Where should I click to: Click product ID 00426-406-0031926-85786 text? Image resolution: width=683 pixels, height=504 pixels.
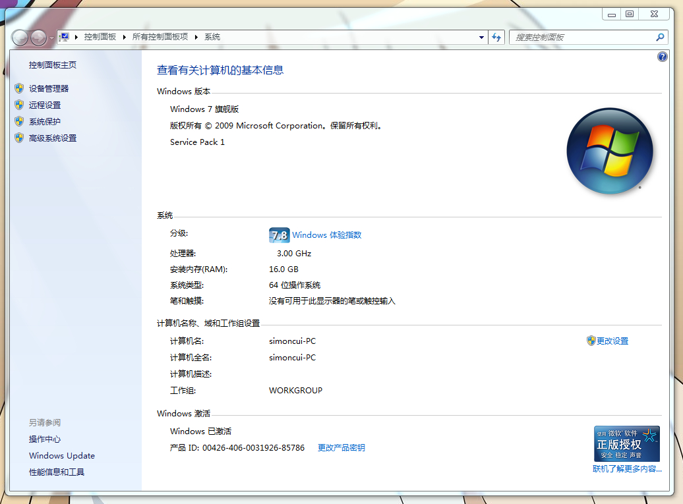254,448
